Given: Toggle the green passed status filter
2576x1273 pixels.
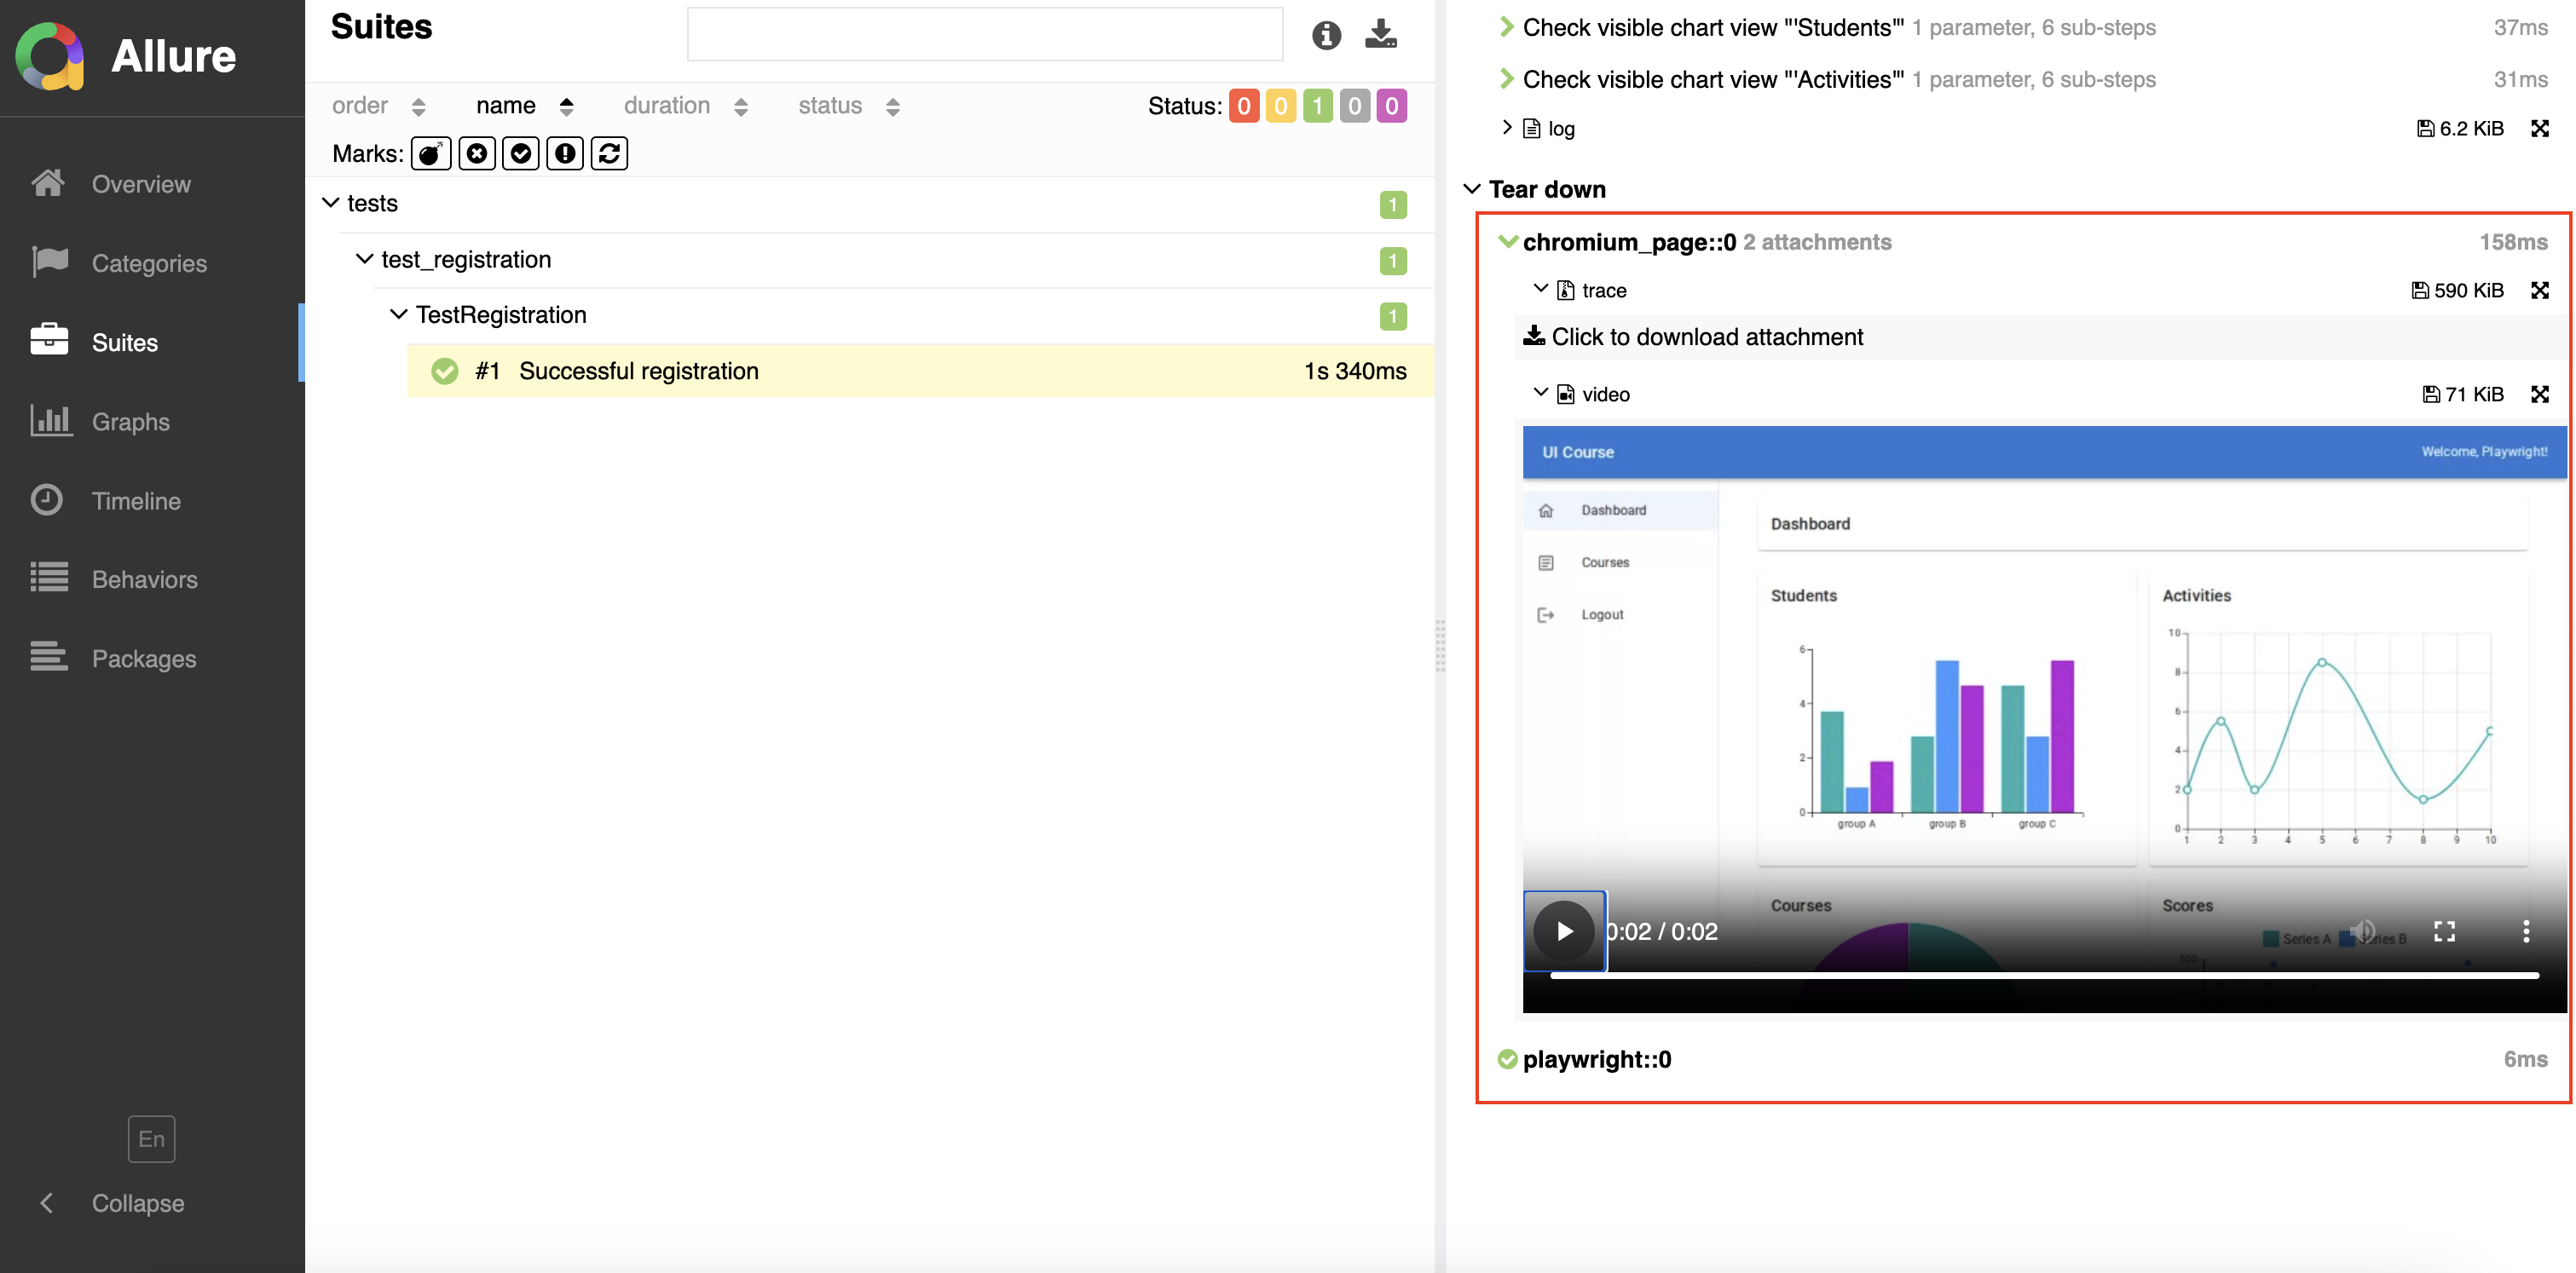Looking at the screenshot, I should (1318, 106).
